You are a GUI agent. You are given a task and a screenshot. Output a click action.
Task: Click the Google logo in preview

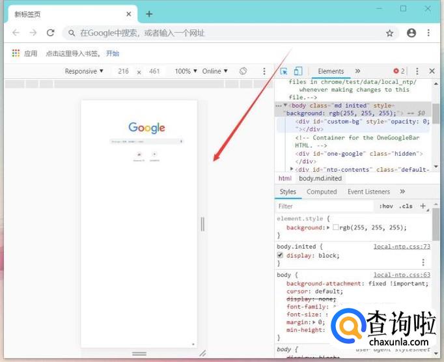point(146,128)
